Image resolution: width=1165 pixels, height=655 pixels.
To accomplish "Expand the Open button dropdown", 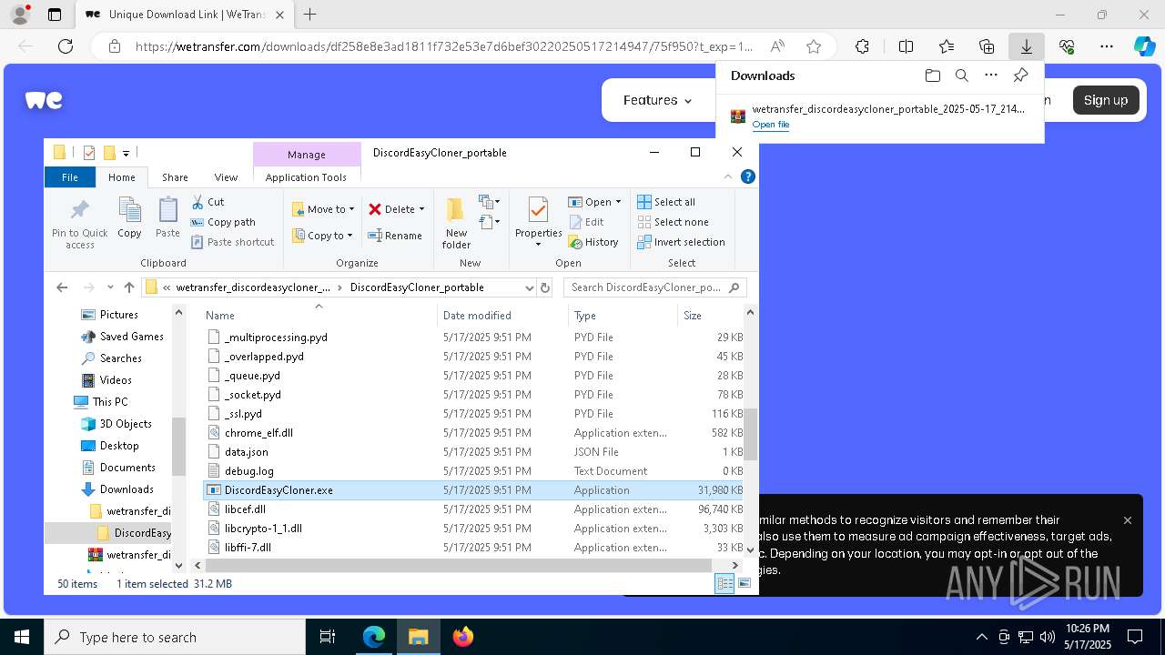I will click(x=618, y=202).
